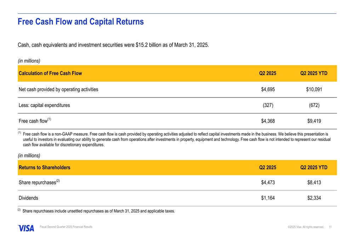This screenshot has width=354, height=242.
Task: Click the Free cash flow footnote (1) superscript
Action: coord(50,119)
